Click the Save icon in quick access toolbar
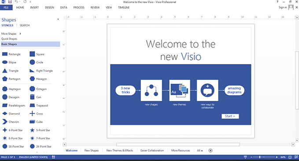The width and height of the screenshot is (299, 161). point(10,2)
